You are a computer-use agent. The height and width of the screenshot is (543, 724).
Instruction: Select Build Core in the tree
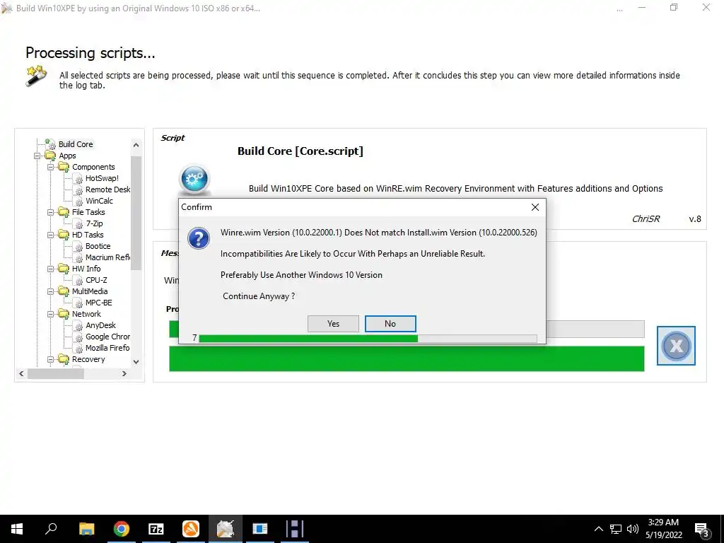(x=75, y=144)
